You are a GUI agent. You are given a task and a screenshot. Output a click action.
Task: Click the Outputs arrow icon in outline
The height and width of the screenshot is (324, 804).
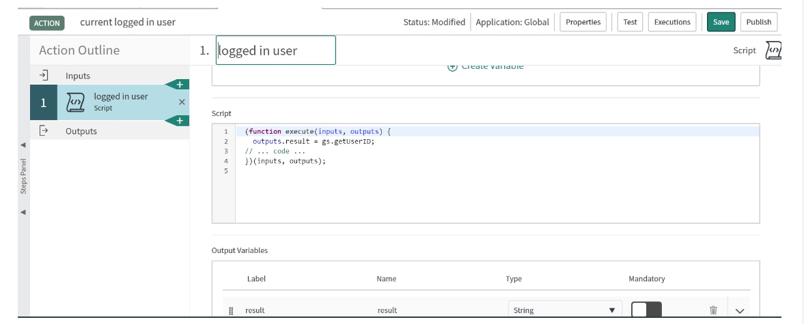(x=43, y=130)
